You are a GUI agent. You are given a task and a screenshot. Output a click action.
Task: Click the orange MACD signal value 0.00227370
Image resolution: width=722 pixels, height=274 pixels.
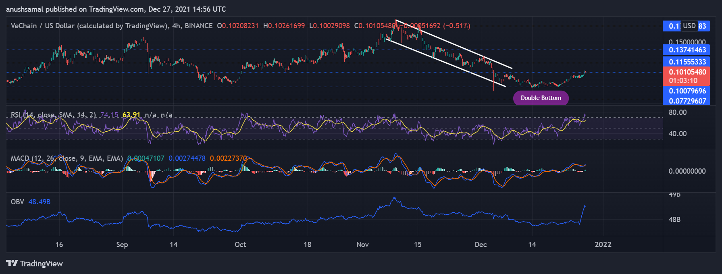[x=228, y=158]
